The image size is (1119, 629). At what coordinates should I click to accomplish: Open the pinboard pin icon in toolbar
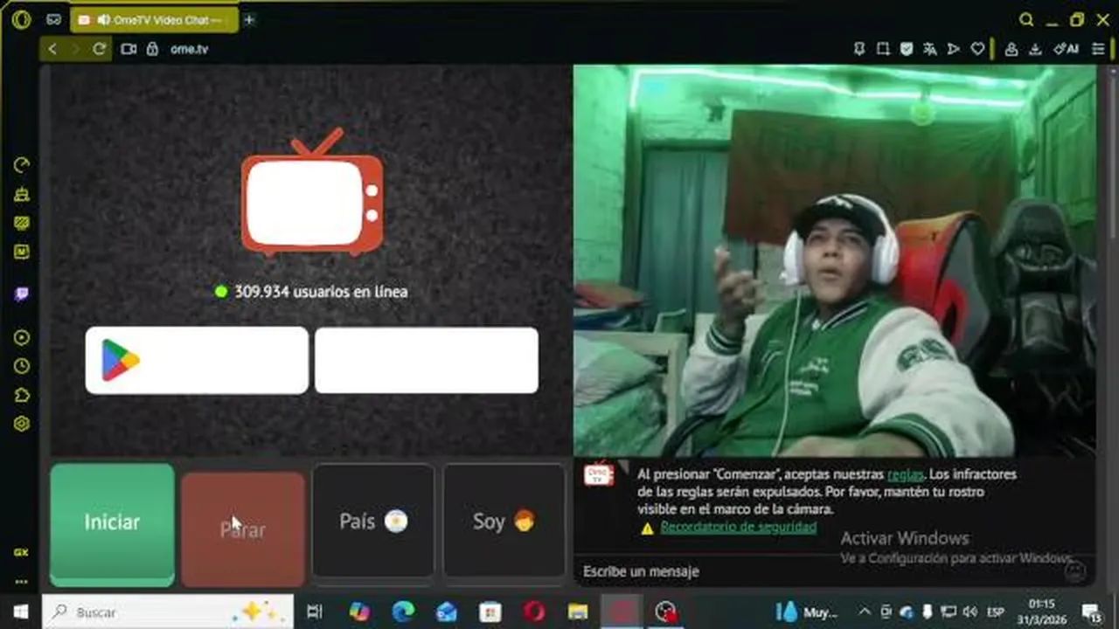[x=859, y=49]
